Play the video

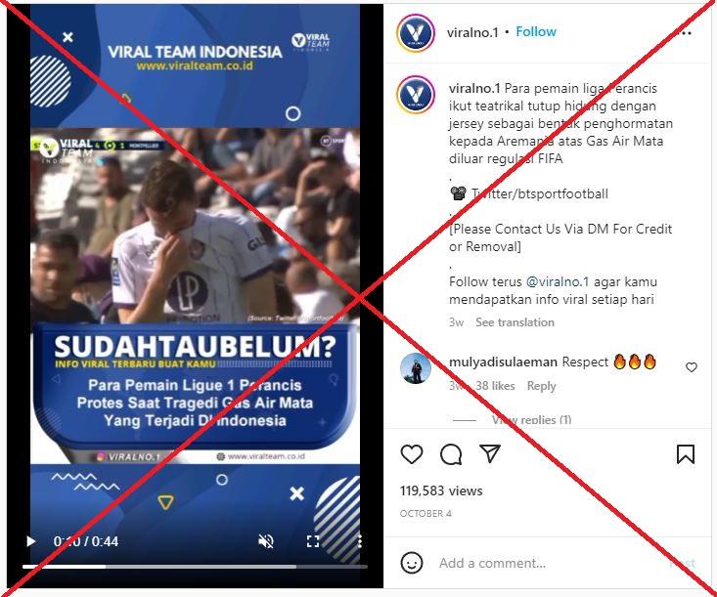(30, 541)
